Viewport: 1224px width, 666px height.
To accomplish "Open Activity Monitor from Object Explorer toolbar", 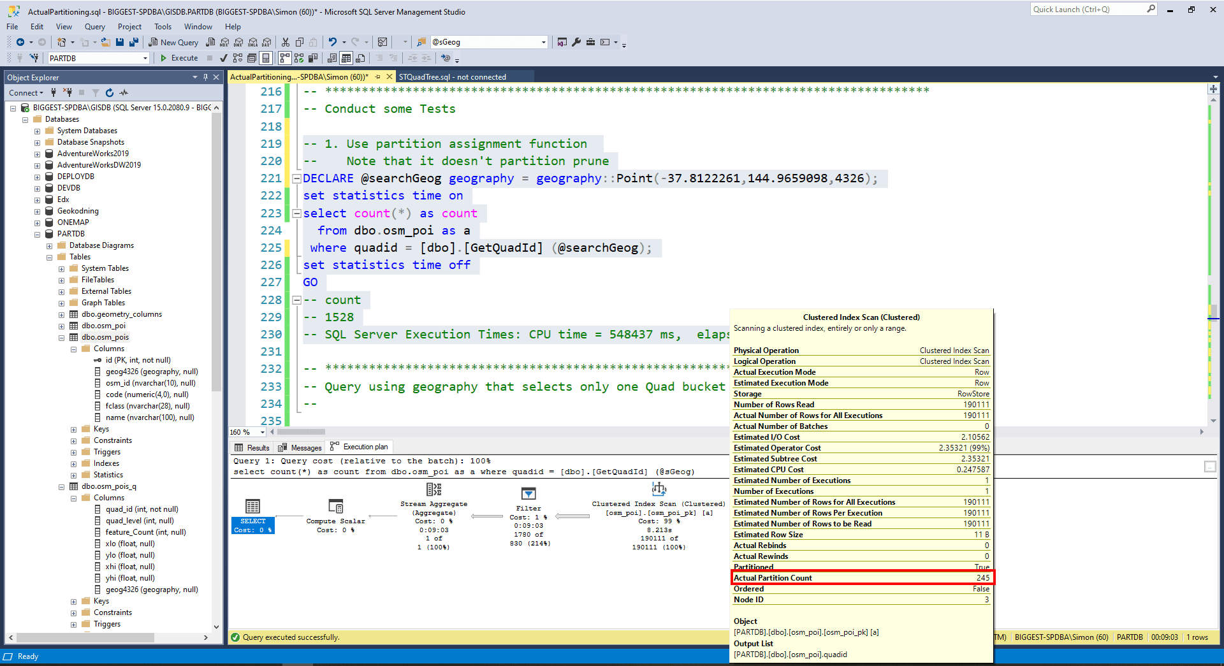I will 123,92.
